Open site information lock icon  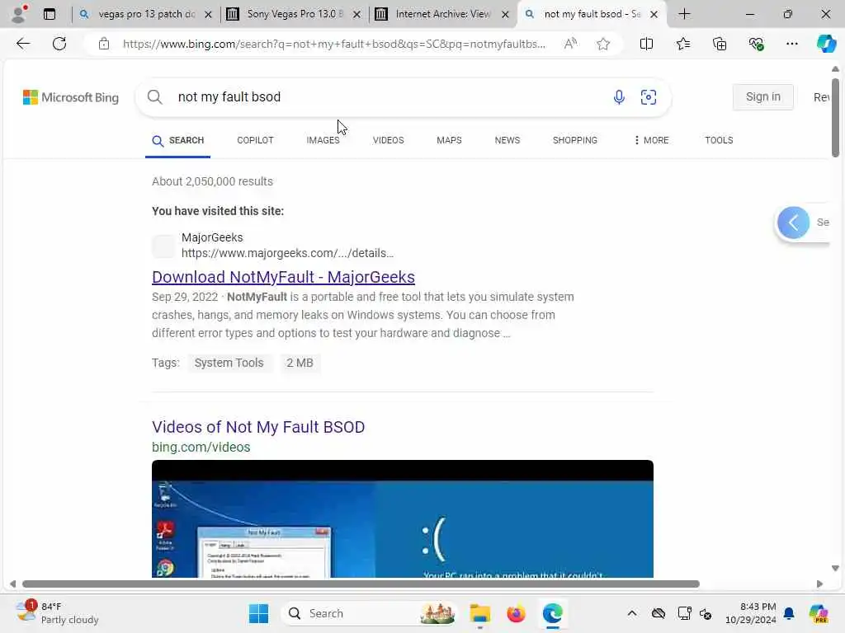point(104,44)
